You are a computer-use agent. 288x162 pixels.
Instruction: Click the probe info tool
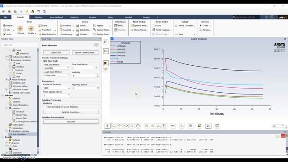(138, 126)
